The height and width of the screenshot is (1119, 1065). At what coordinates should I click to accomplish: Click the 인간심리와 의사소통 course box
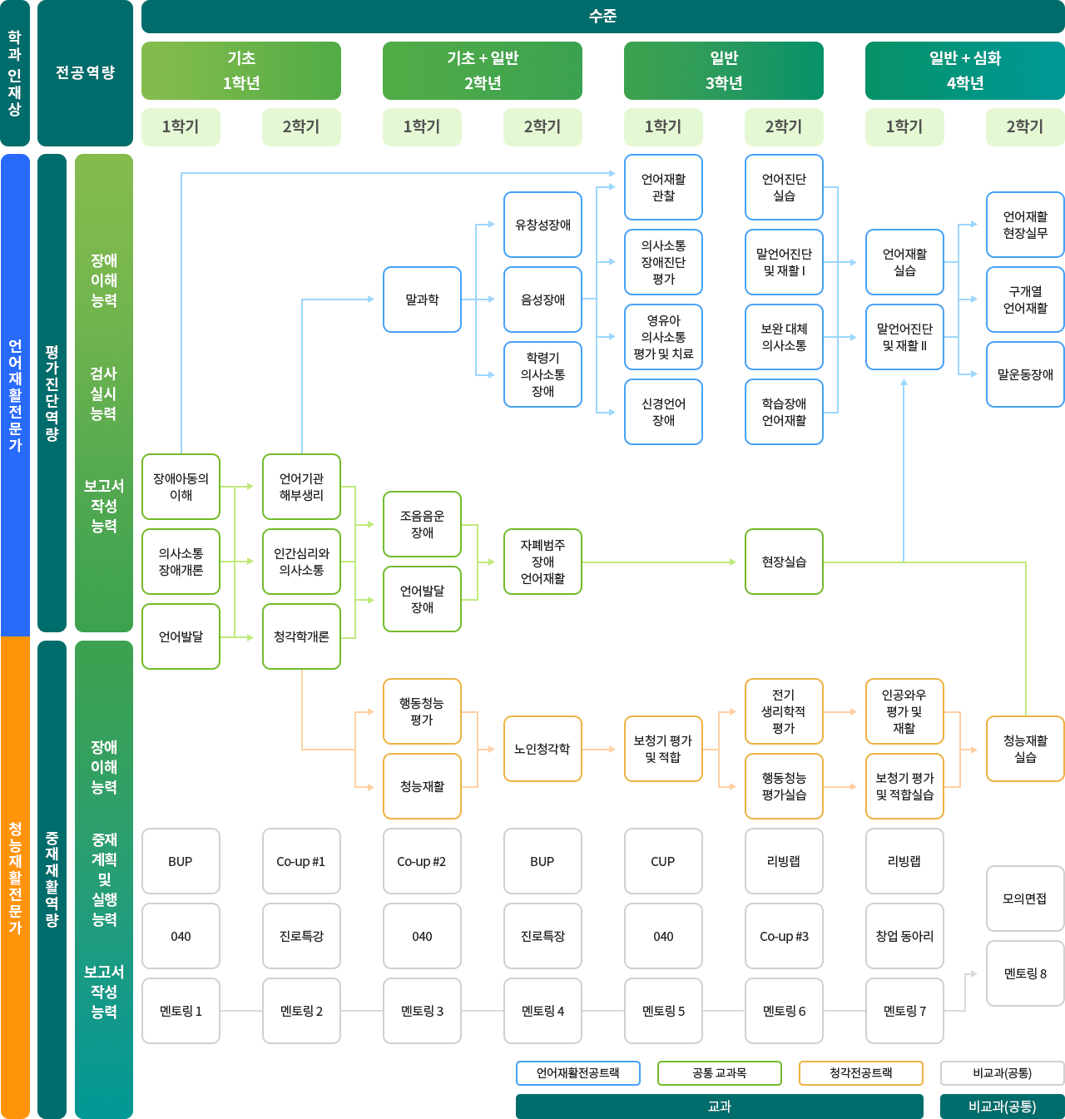[301, 562]
